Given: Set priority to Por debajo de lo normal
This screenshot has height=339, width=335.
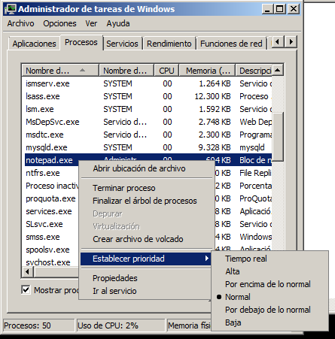Looking at the screenshot, I should tap(270, 310).
